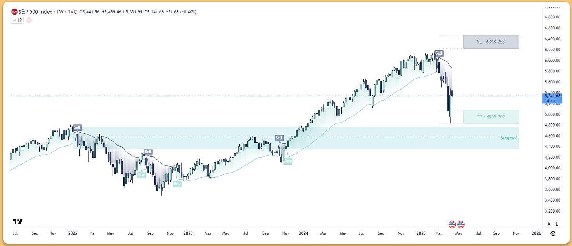
Task: Open chart settings hexagon gear icon
Action: pos(553,233)
